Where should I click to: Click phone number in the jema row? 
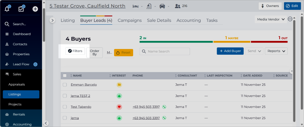[146, 118]
